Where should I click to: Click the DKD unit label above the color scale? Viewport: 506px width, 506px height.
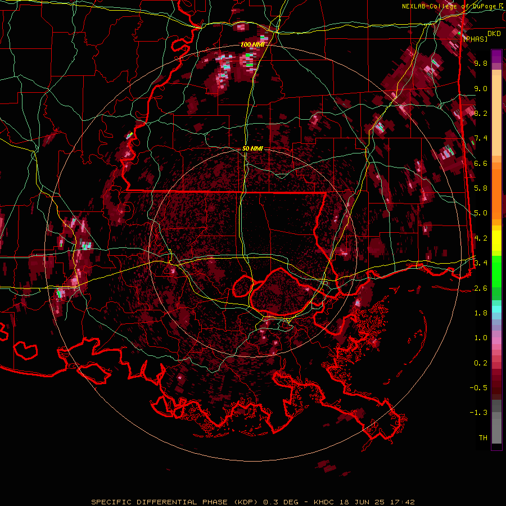pyautogui.click(x=494, y=34)
